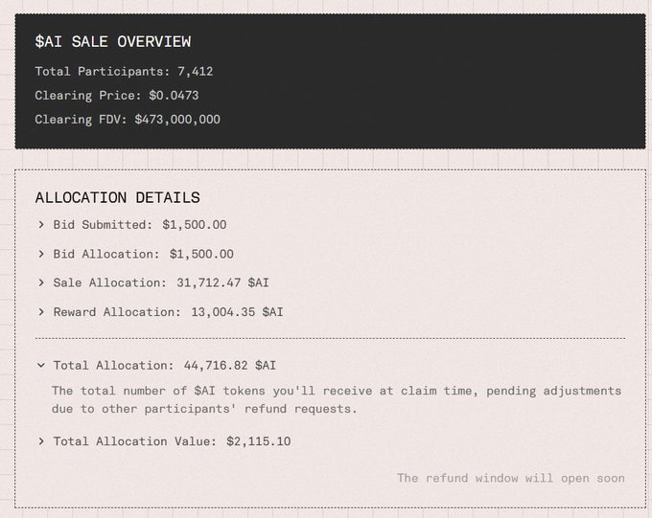Select the 31,712.47 $AI sale amount
Screen dimensions: 652x518
tap(222, 283)
